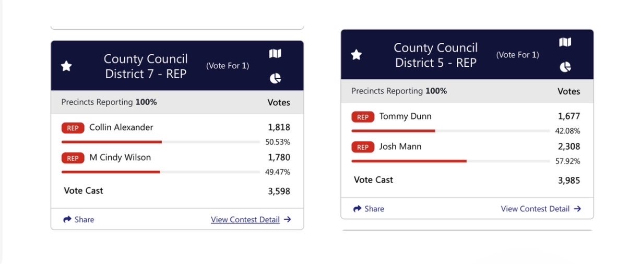Click County Council District 7 - REP title
This screenshot has height=264, width=617.
(x=146, y=66)
